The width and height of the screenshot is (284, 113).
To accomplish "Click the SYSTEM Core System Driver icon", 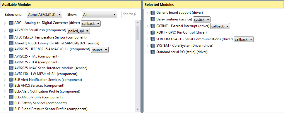I will 153,46.
